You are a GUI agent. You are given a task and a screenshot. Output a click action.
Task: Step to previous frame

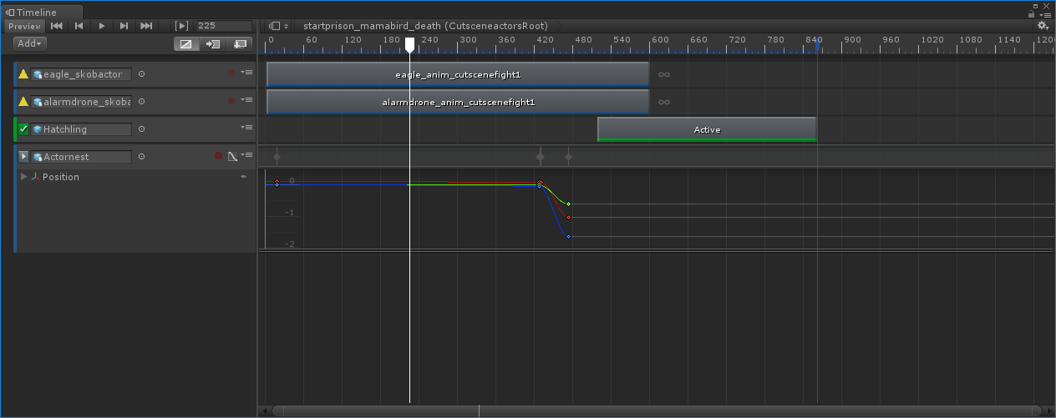tap(79, 26)
